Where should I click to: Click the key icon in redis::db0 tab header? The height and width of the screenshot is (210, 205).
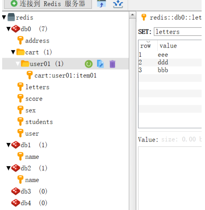pyautogui.click(x=144, y=17)
